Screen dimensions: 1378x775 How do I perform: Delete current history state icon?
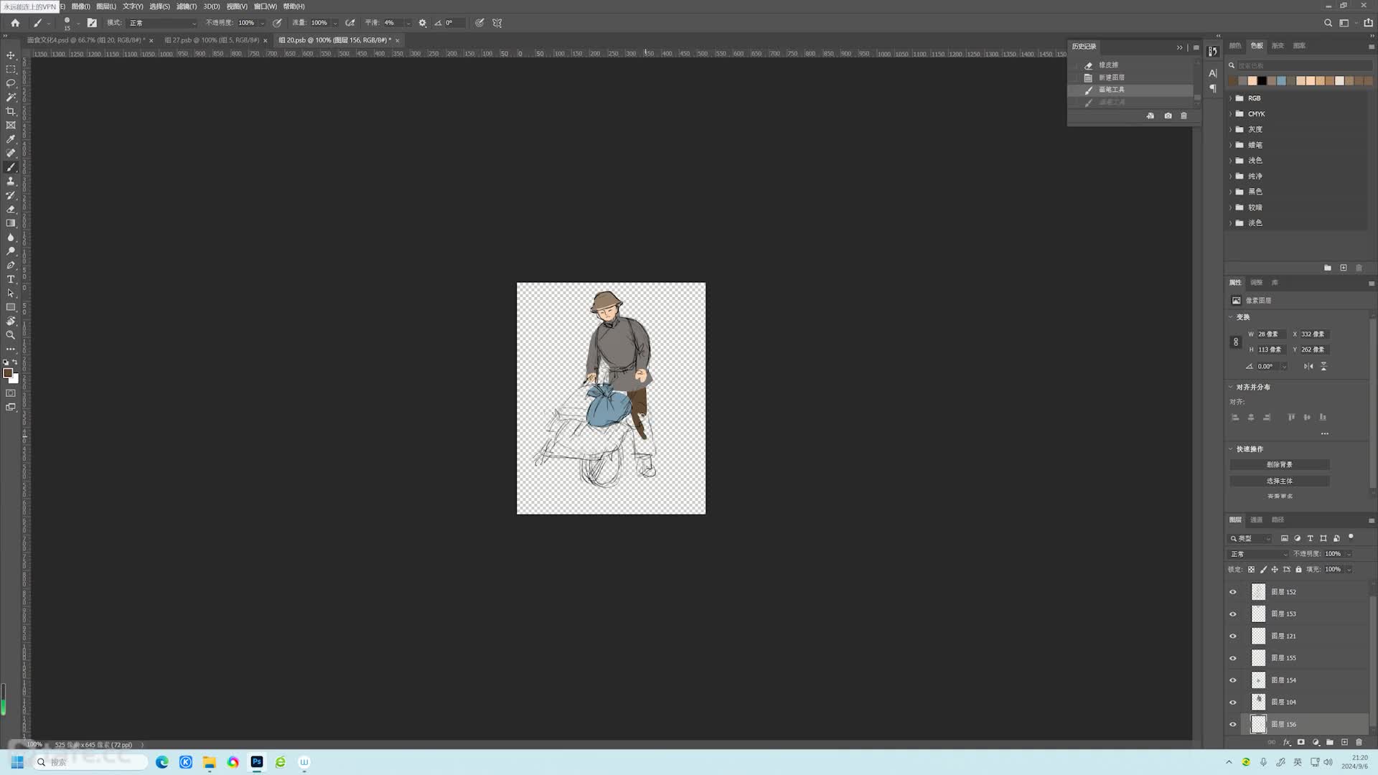[x=1184, y=116]
